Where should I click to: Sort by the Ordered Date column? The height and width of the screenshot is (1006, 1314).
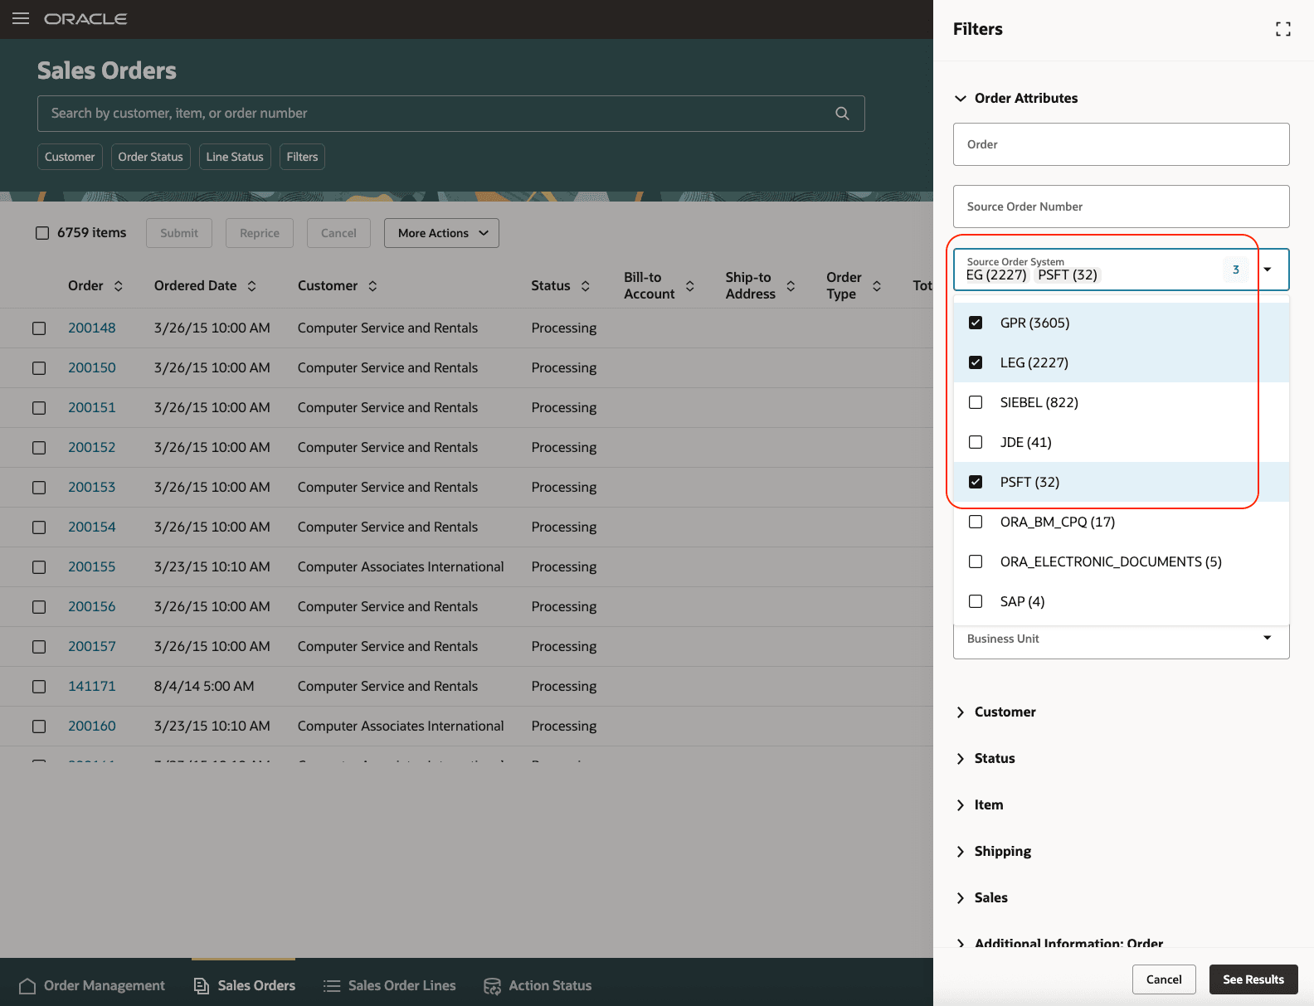(x=251, y=286)
